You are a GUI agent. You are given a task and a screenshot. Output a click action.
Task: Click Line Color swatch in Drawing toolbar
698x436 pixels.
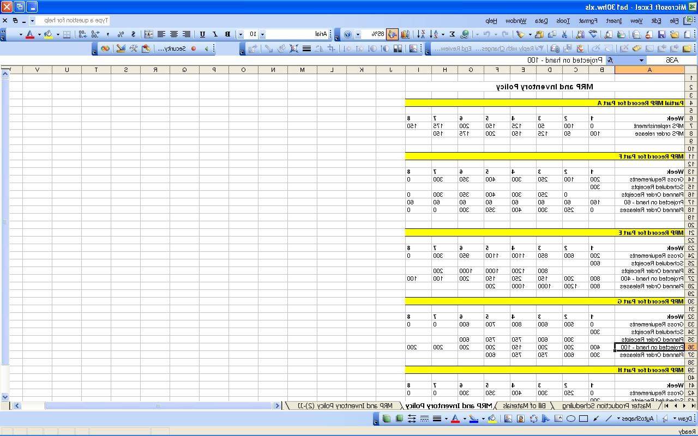click(473, 419)
